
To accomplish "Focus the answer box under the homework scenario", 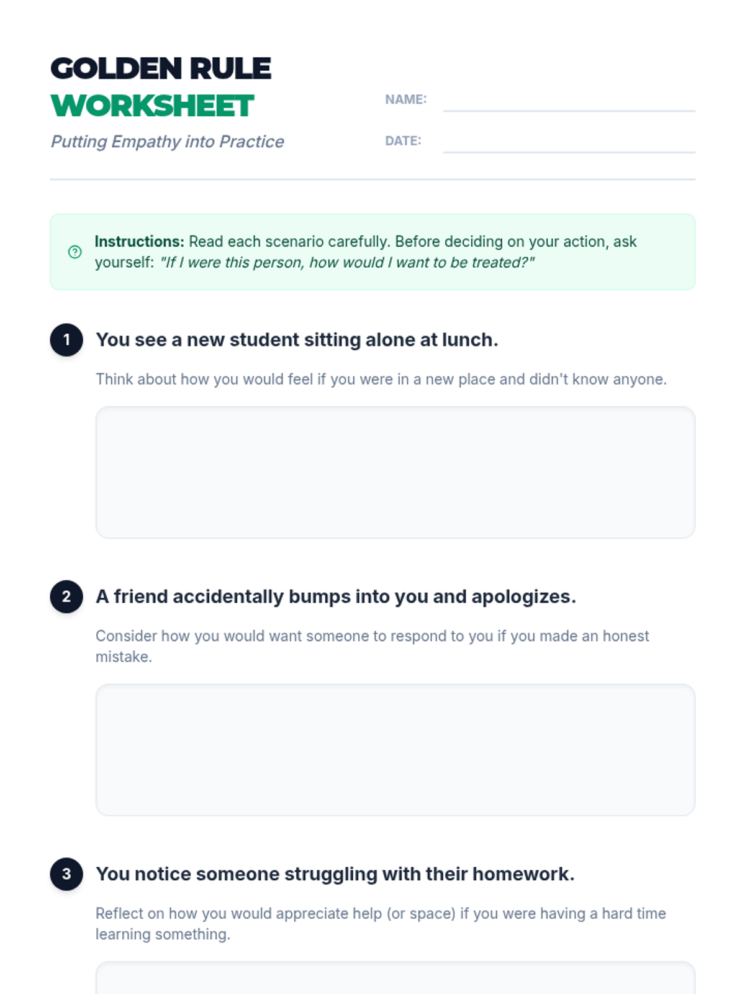I will coord(395,978).
